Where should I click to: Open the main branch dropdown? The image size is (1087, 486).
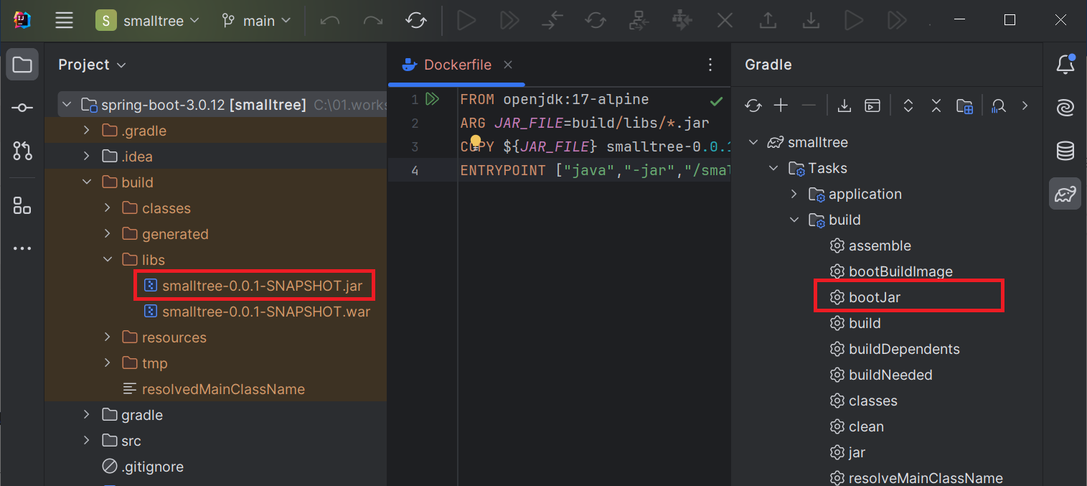coord(255,21)
